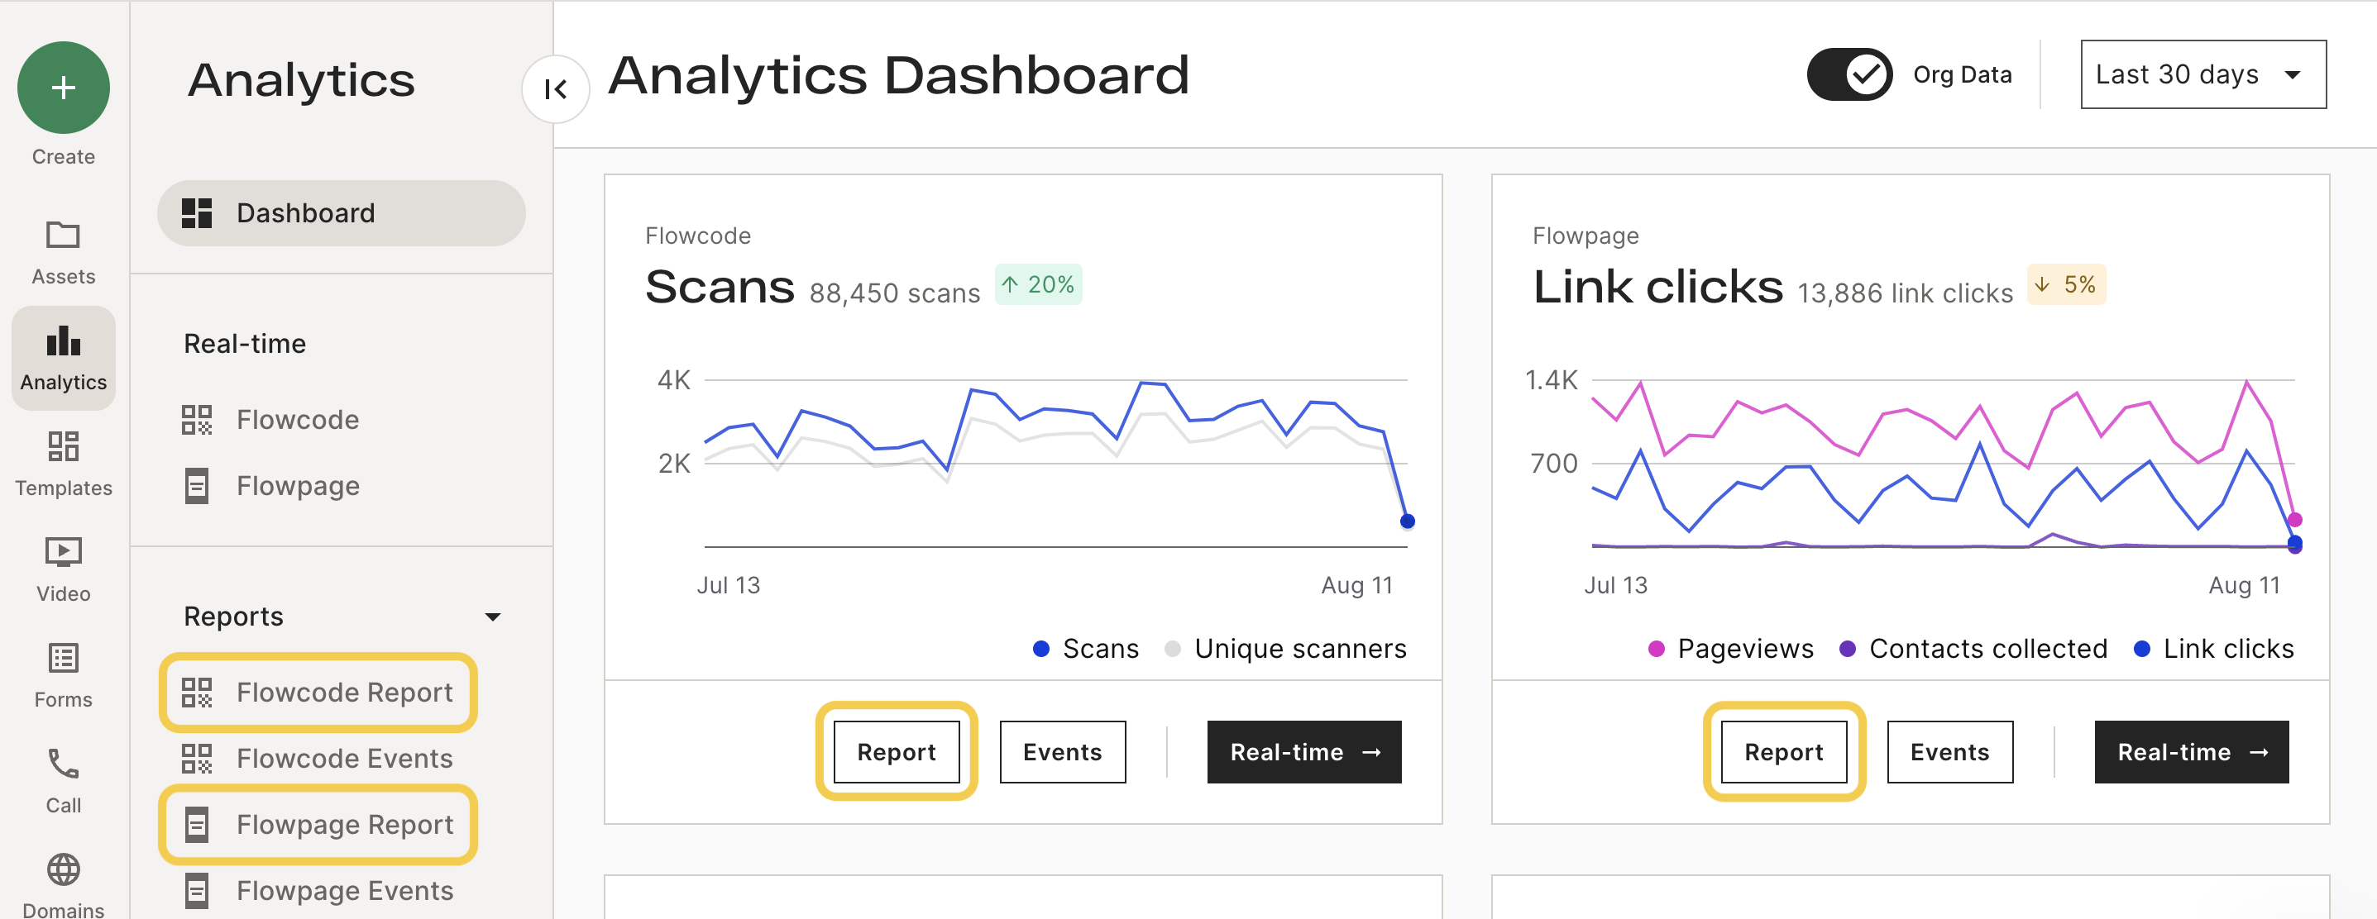2377x919 pixels.
Task: Open the Call phone icon
Action: pos(64,764)
